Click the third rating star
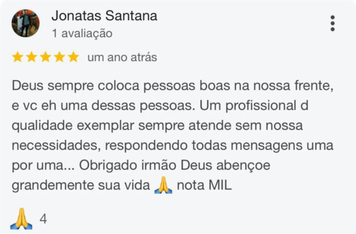The height and width of the screenshot is (234, 356). pos(45,57)
